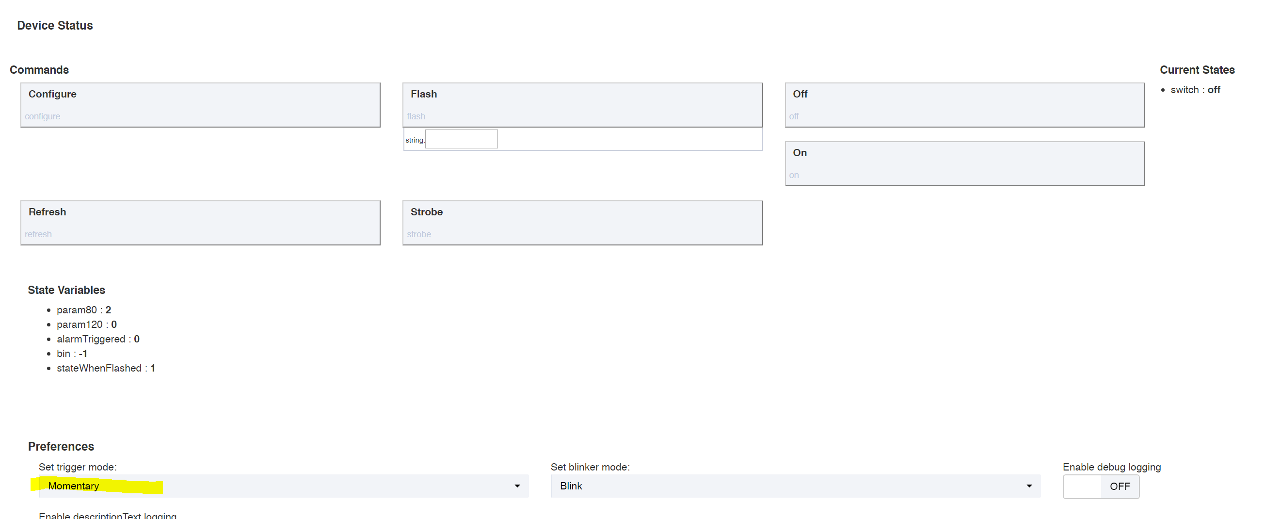1265x519 pixels.
Task: Toggle Enable debug logging switch
Action: click(1101, 486)
